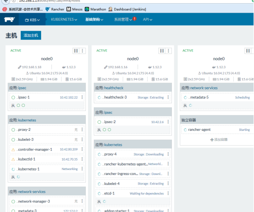This screenshot has height=212, width=254.
Task: Open the 系统管理 menu
Action: tap(123, 19)
